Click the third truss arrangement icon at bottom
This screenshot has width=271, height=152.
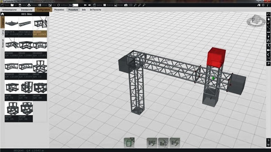pyautogui.click(x=174, y=142)
